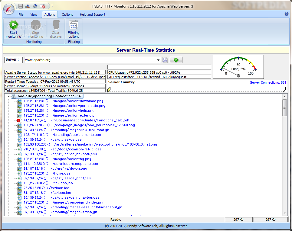Screen dimensions: 292x231
Task: Click the 'Ready.' status bar text
Action: pyautogui.click(x=116, y=220)
